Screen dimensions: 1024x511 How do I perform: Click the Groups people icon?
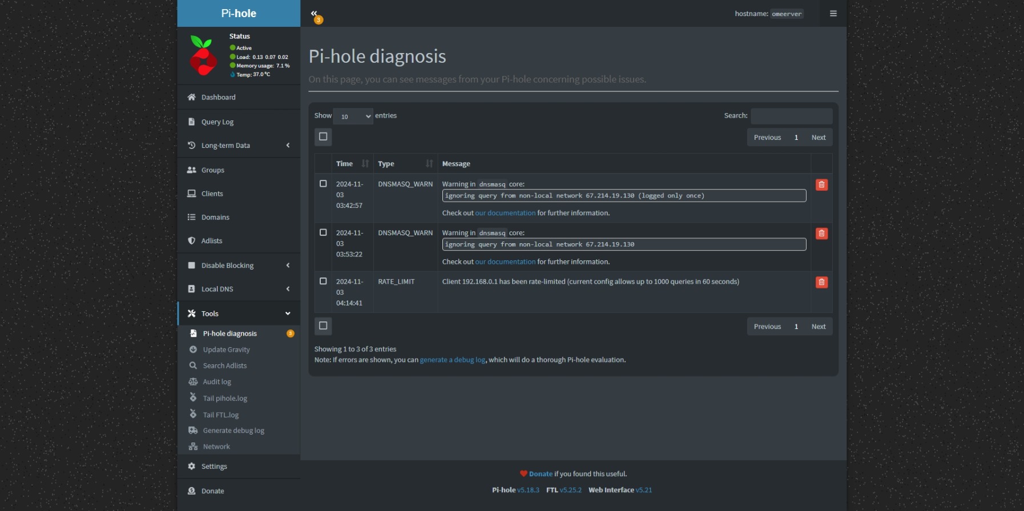pos(192,170)
